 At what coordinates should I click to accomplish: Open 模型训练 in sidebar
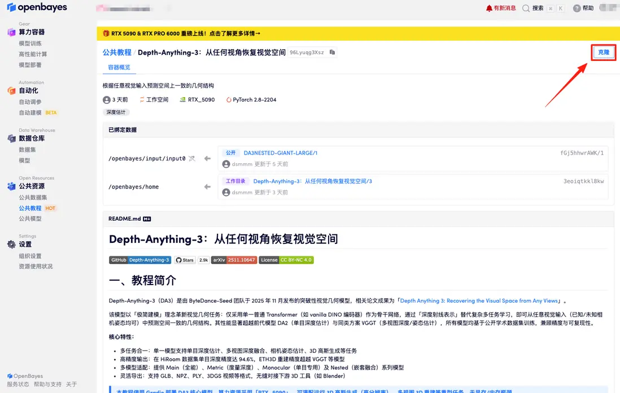(x=30, y=43)
